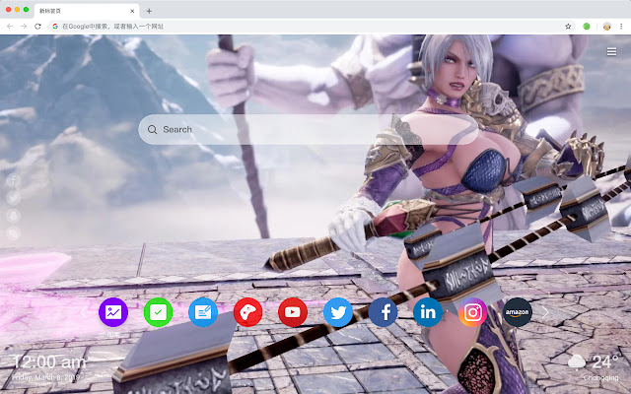This screenshot has width=631, height=394.
Task: Open the Facebook shortcut in bottom dock
Action: pyautogui.click(x=383, y=312)
